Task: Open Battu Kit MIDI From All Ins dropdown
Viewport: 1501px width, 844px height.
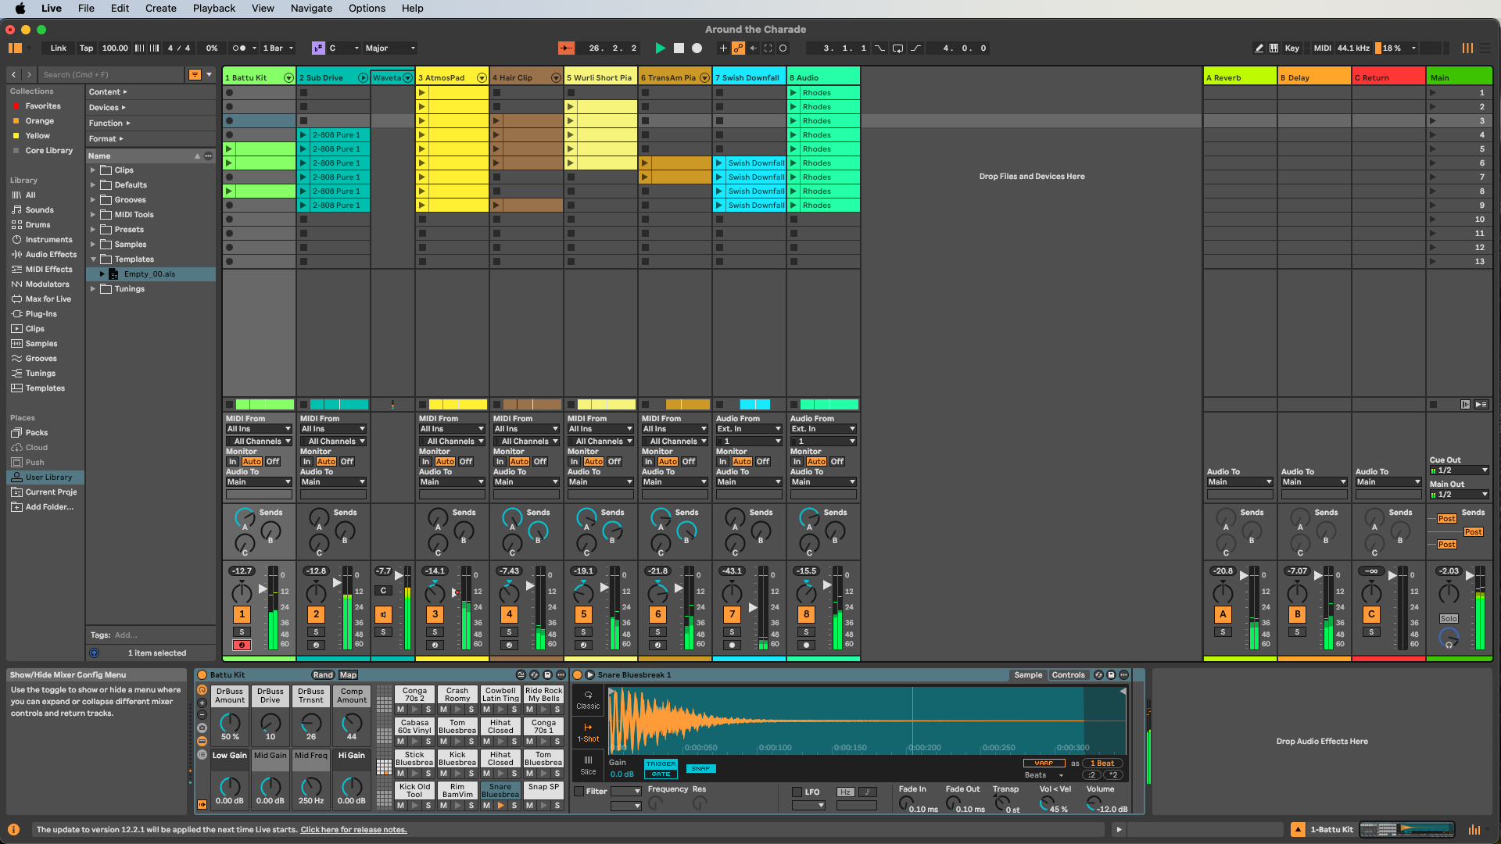Action: point(259,429)
